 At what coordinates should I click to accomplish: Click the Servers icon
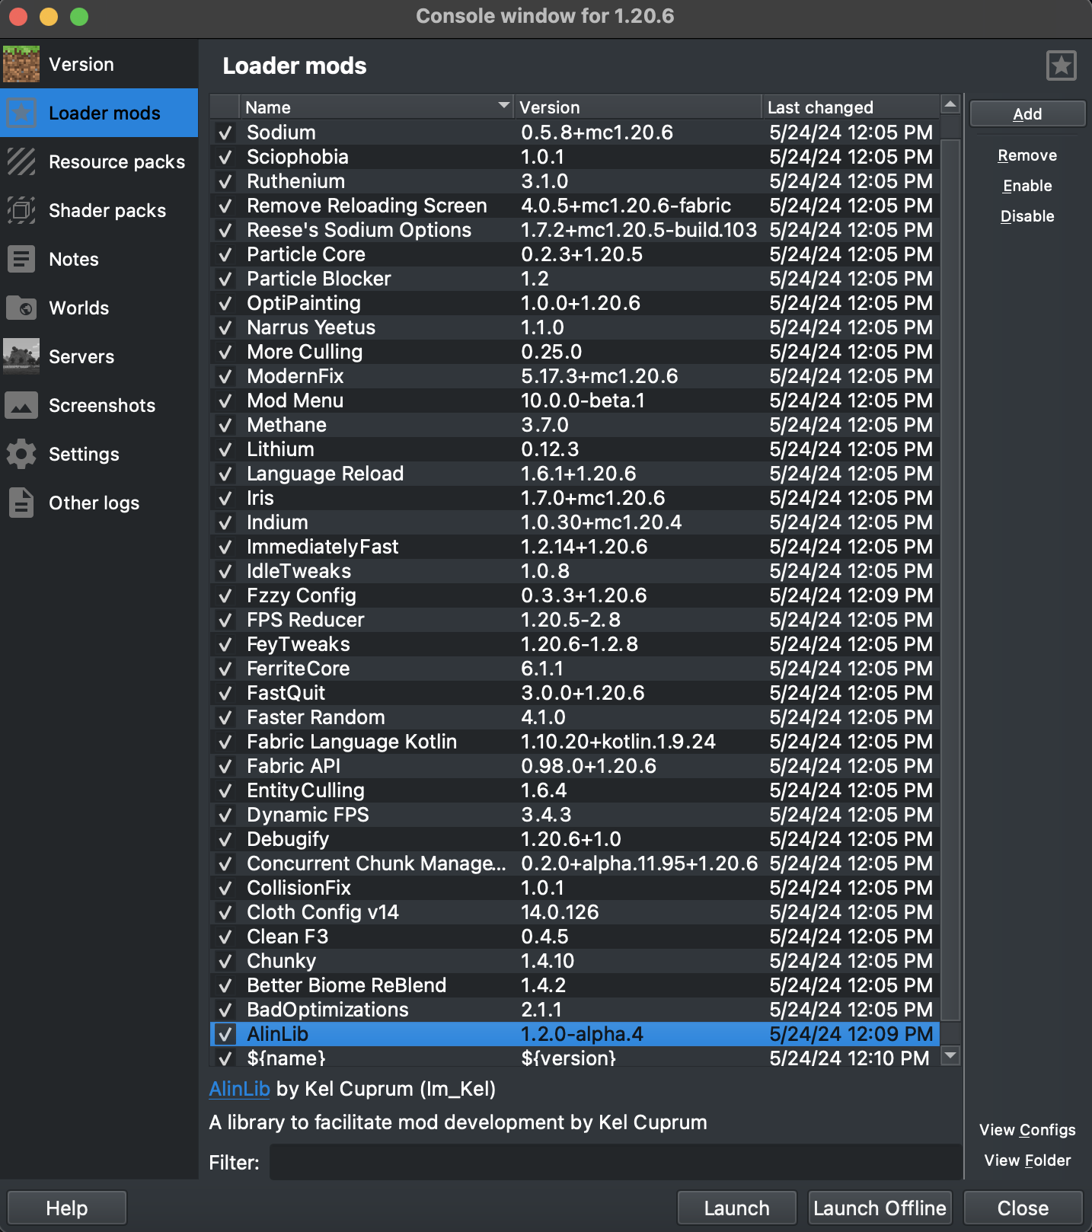(21, 356)
